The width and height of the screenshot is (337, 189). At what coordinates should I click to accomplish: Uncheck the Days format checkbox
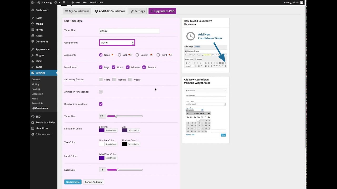click(101, 67)
